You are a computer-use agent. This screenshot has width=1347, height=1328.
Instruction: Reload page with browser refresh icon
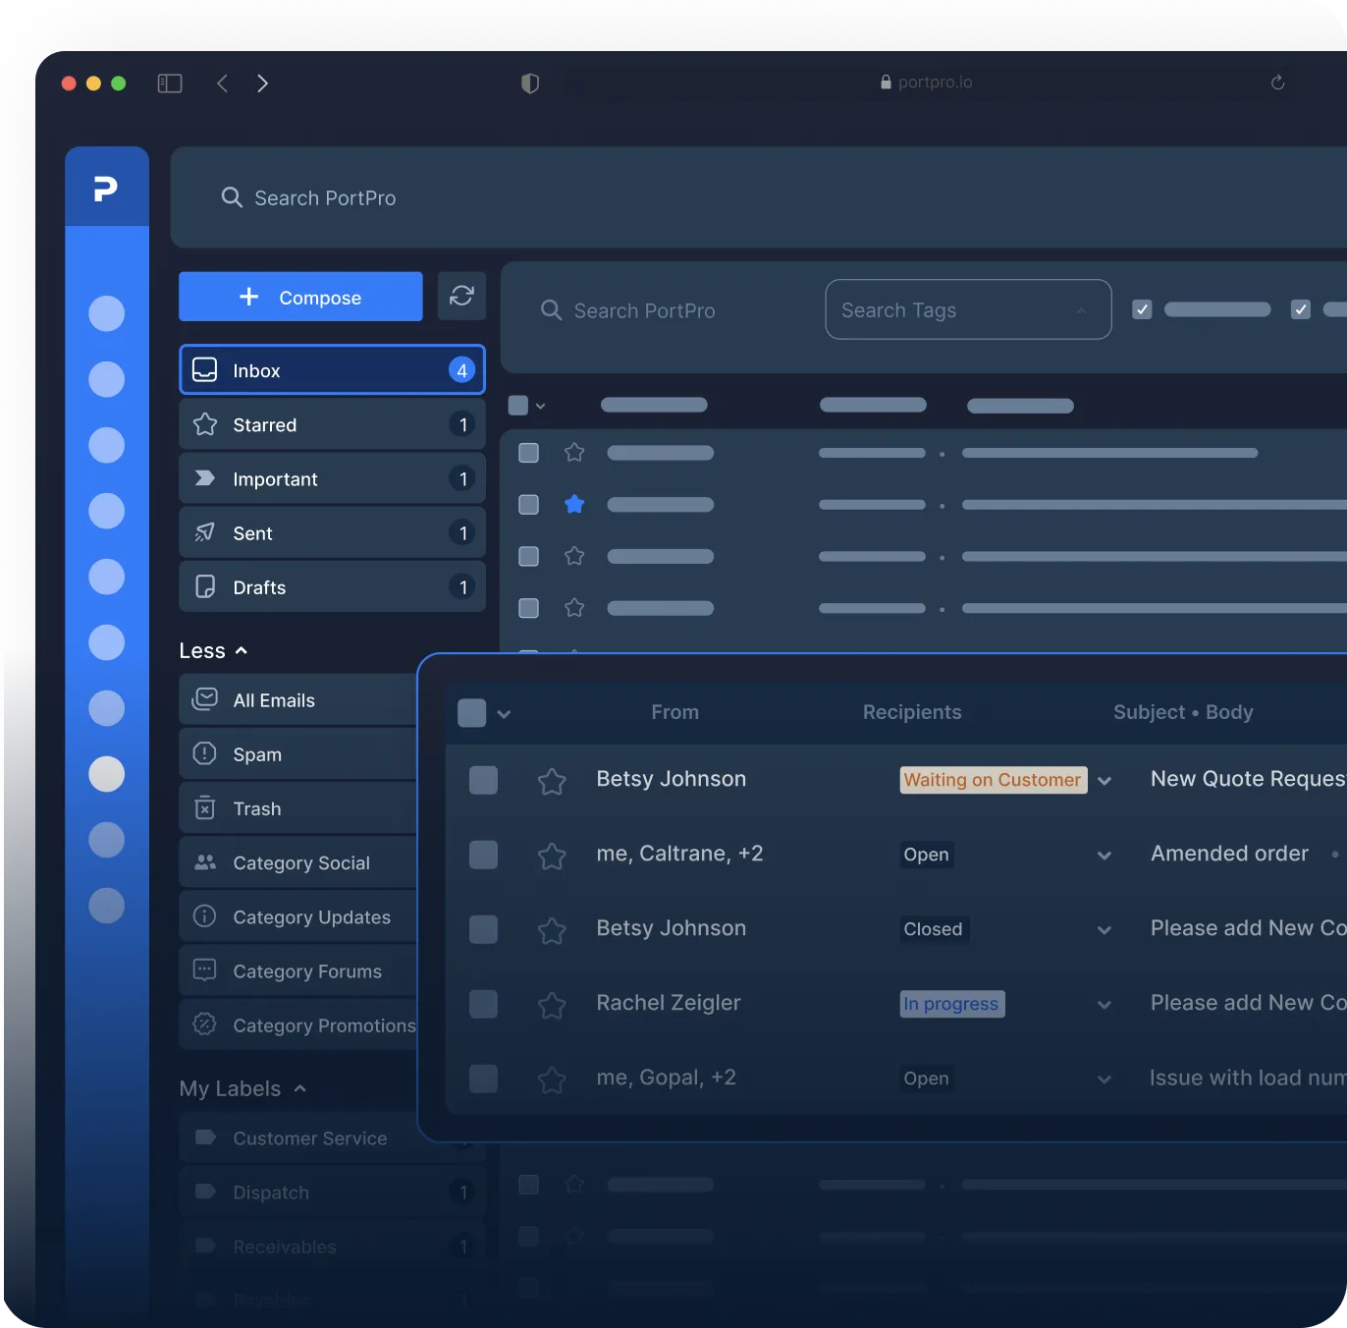click(1277, 83)
